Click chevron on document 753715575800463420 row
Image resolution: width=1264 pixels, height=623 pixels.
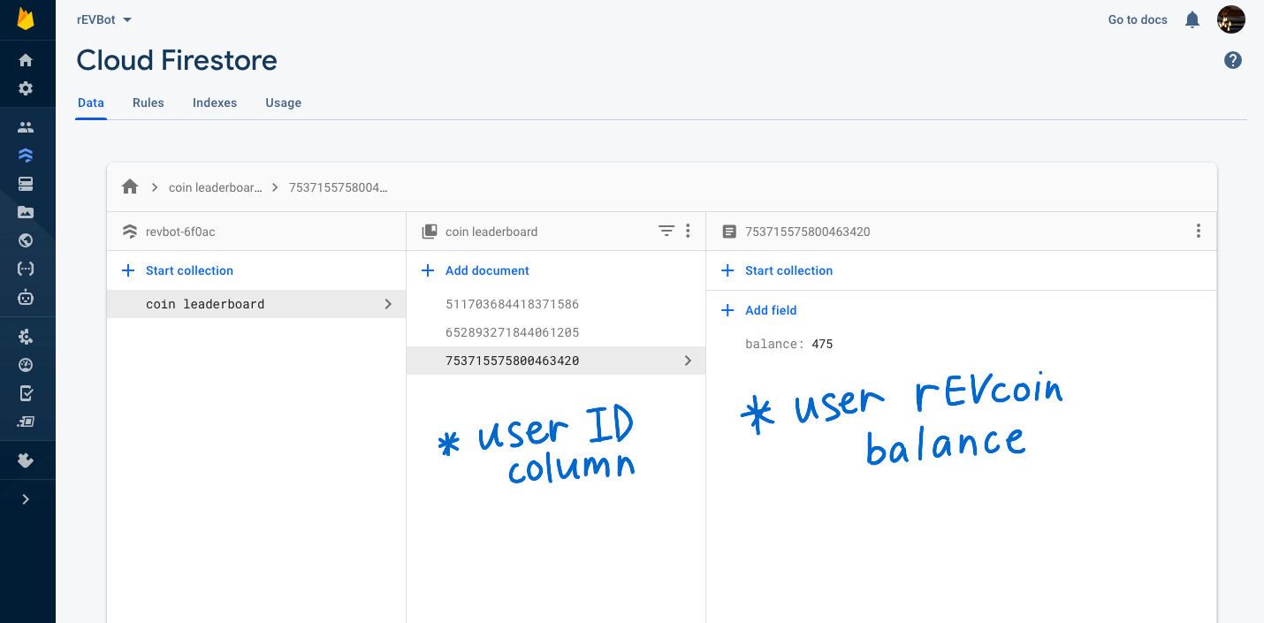point(688,361)
